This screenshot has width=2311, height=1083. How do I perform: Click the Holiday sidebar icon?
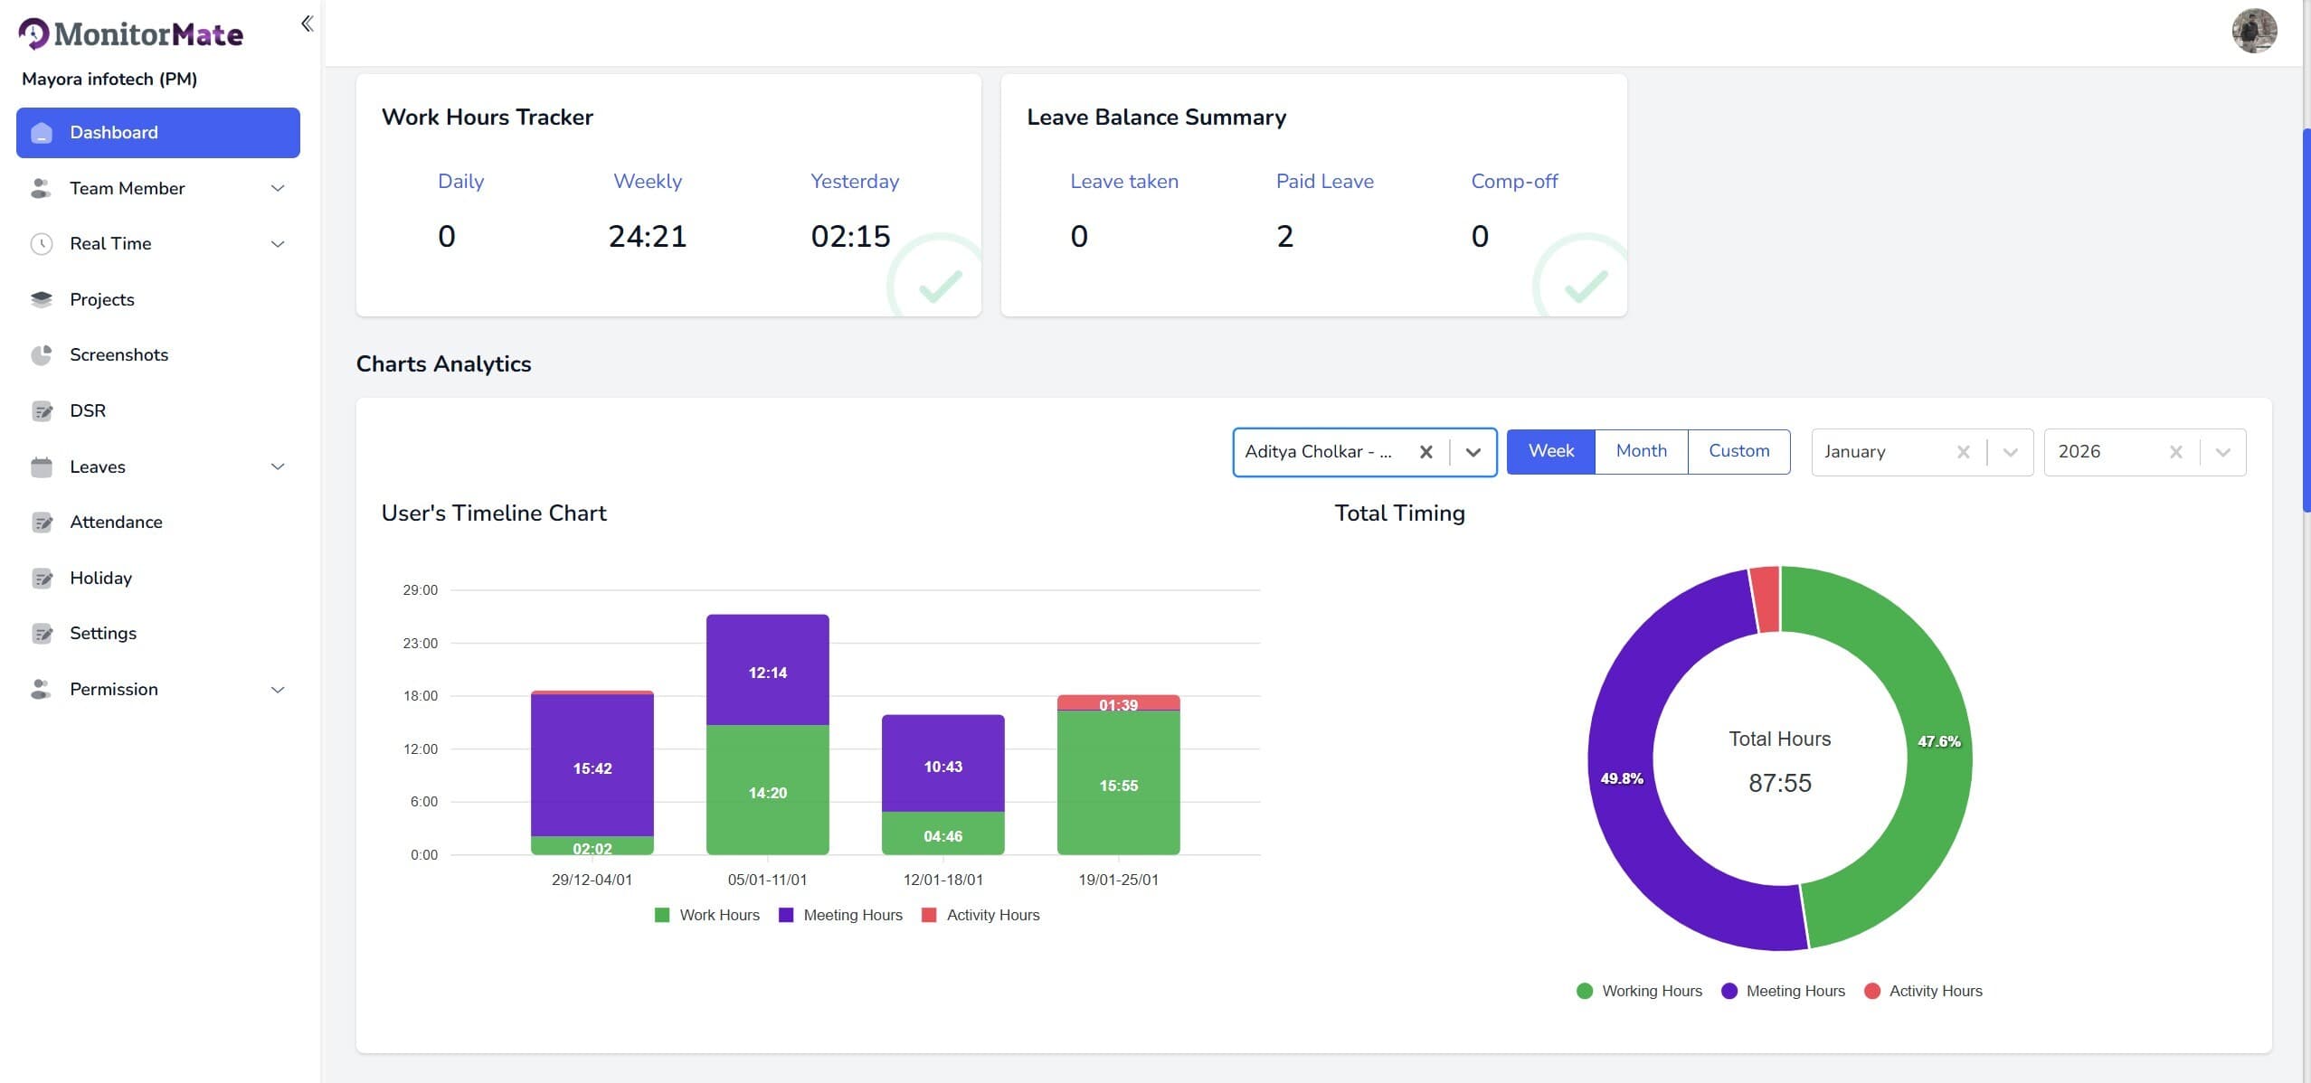[x=42, y=579]
